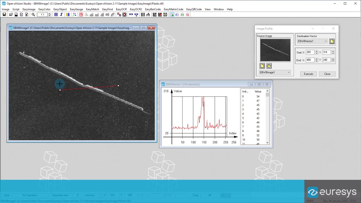Increase the End Y value with up arrow
This screenshot has width=361, height=203.
tap(333, 59)
